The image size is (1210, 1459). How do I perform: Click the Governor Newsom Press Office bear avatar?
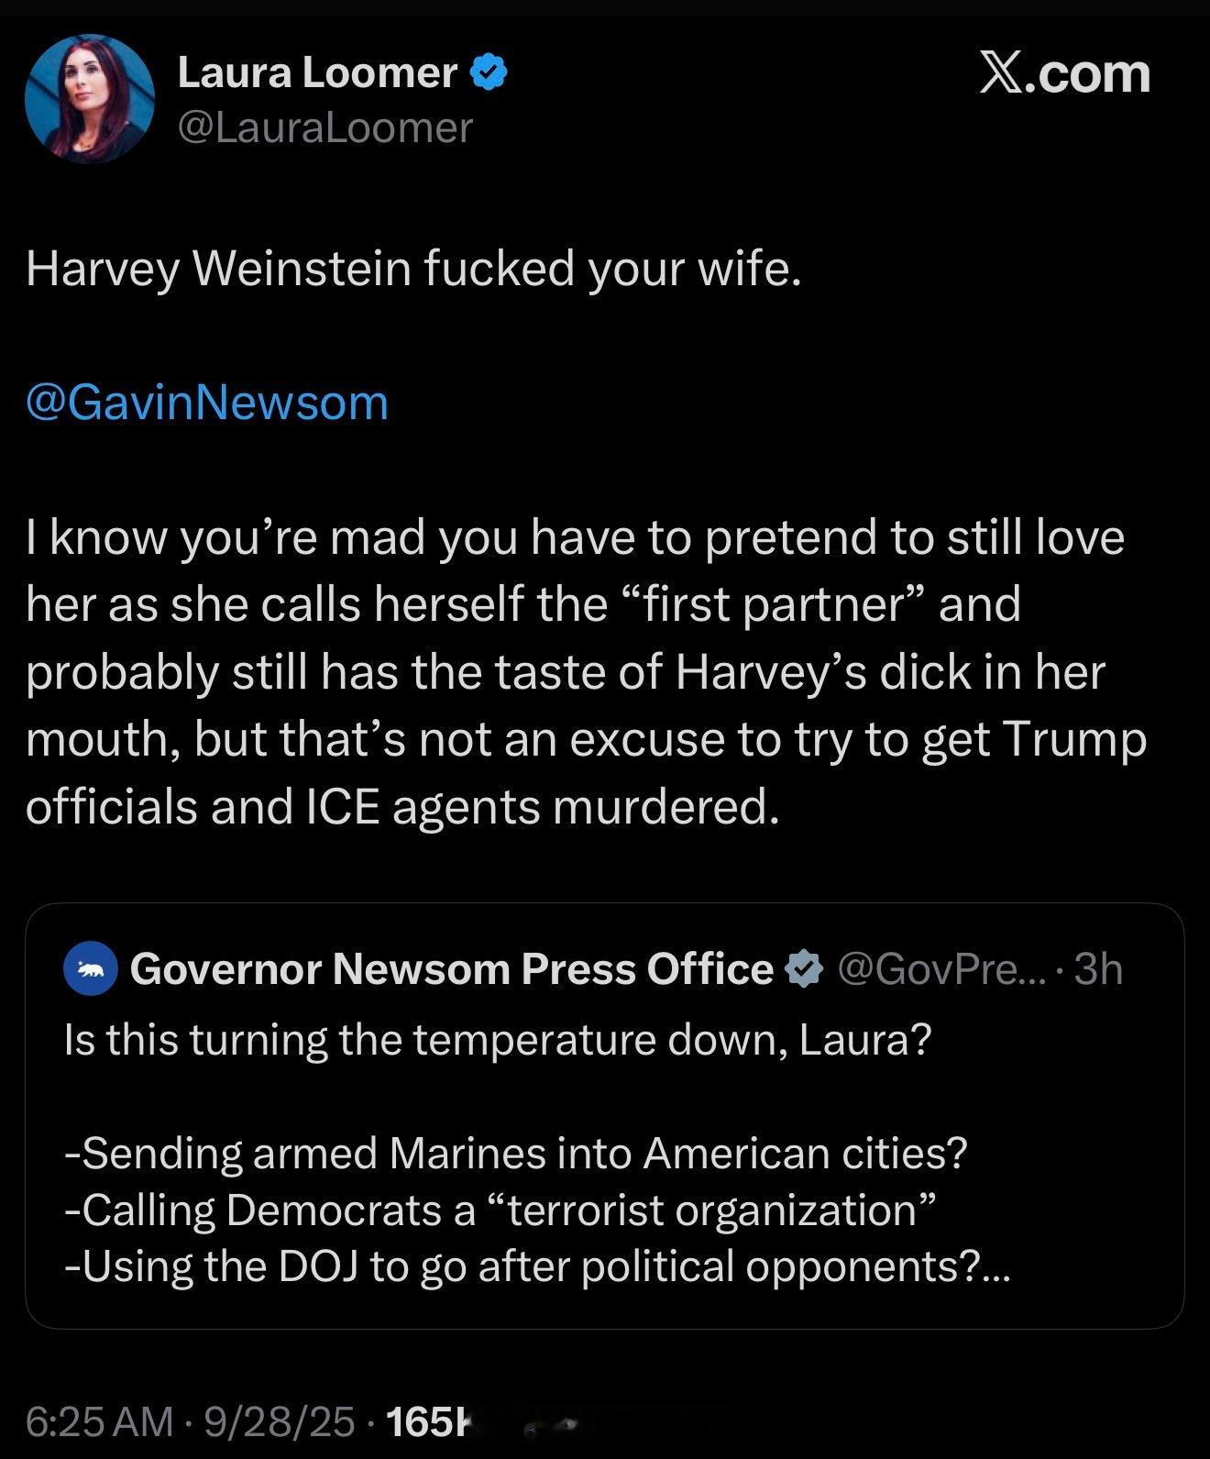(90, 968)
